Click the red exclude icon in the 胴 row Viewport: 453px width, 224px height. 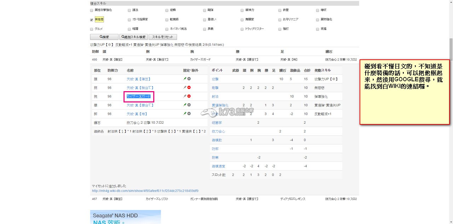click(189, 88)
